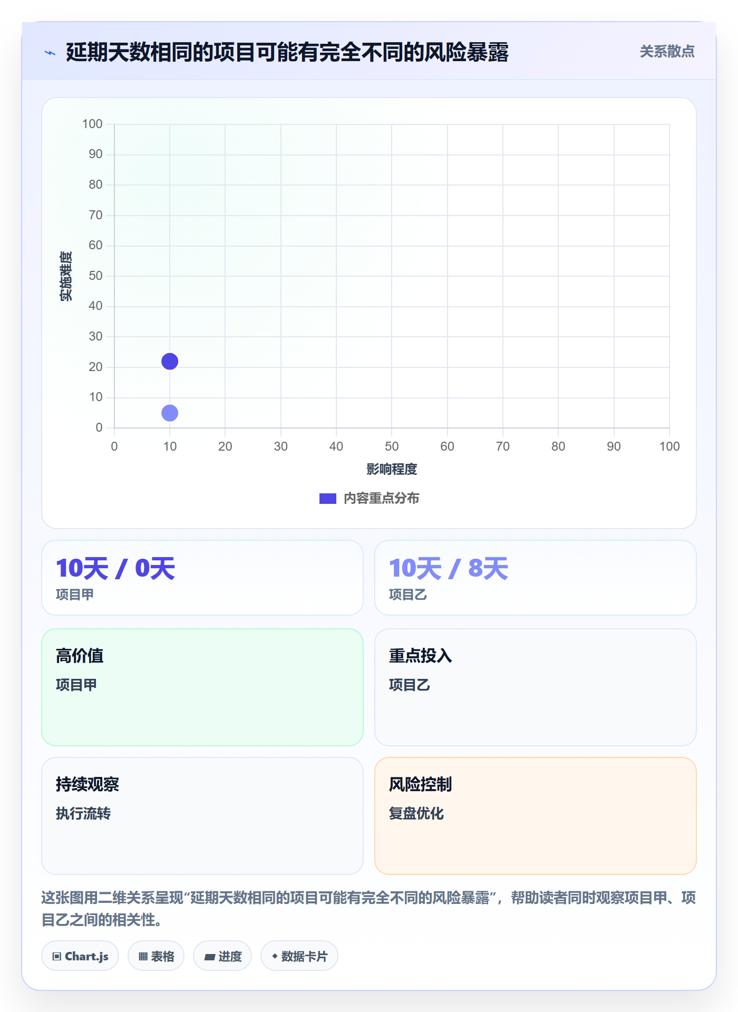Click the 内容重点分布 legend label

pyautogui.click(x=381, y=499)
